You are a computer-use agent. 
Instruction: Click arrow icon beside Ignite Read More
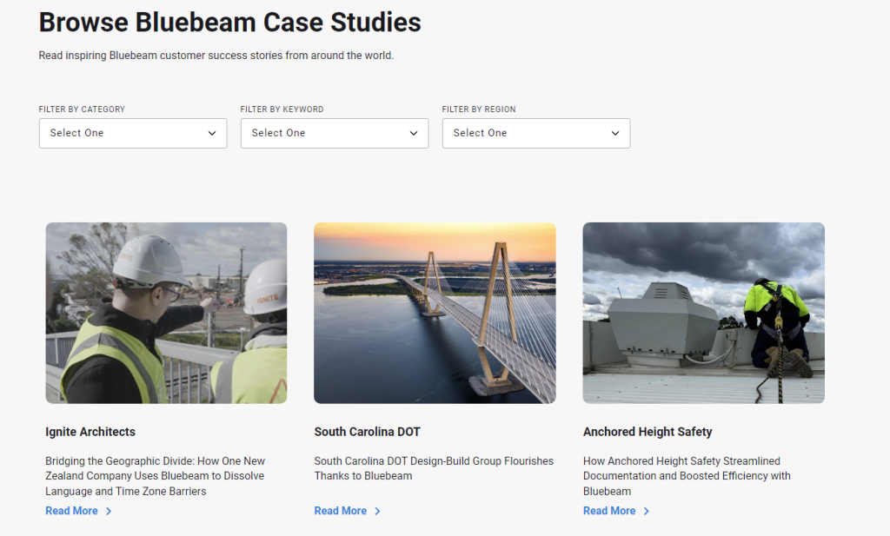coord(109,511)
